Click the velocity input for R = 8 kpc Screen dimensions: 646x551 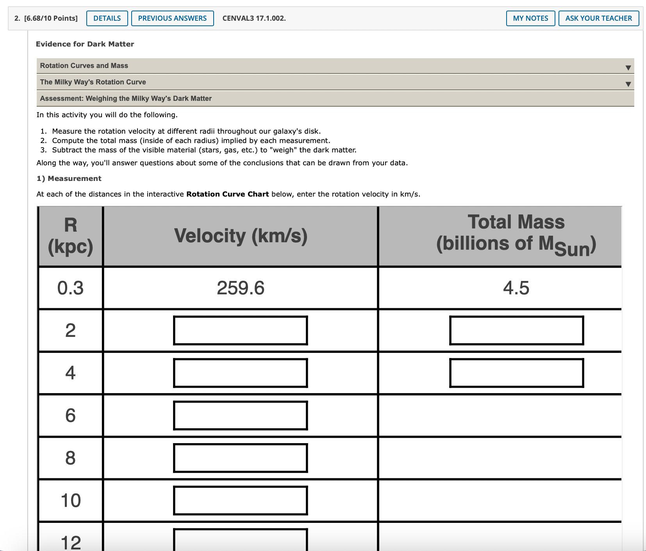point(240,458)
